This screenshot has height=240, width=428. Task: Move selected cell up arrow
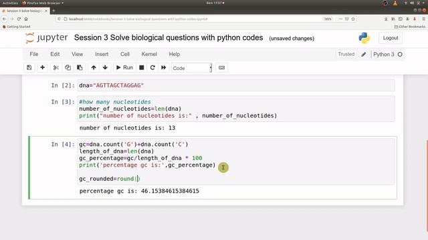coord(94,68)
